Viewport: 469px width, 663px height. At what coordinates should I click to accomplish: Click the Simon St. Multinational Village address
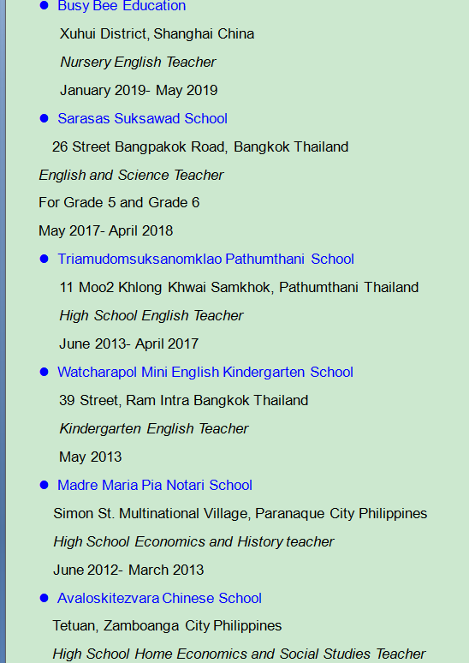(x=240, y=513)
